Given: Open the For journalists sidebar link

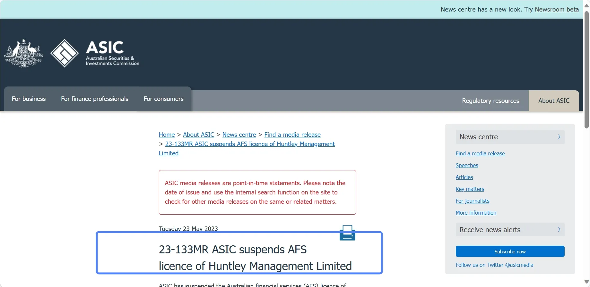Looking at the screenshot, I should click(x=473, y=201).
